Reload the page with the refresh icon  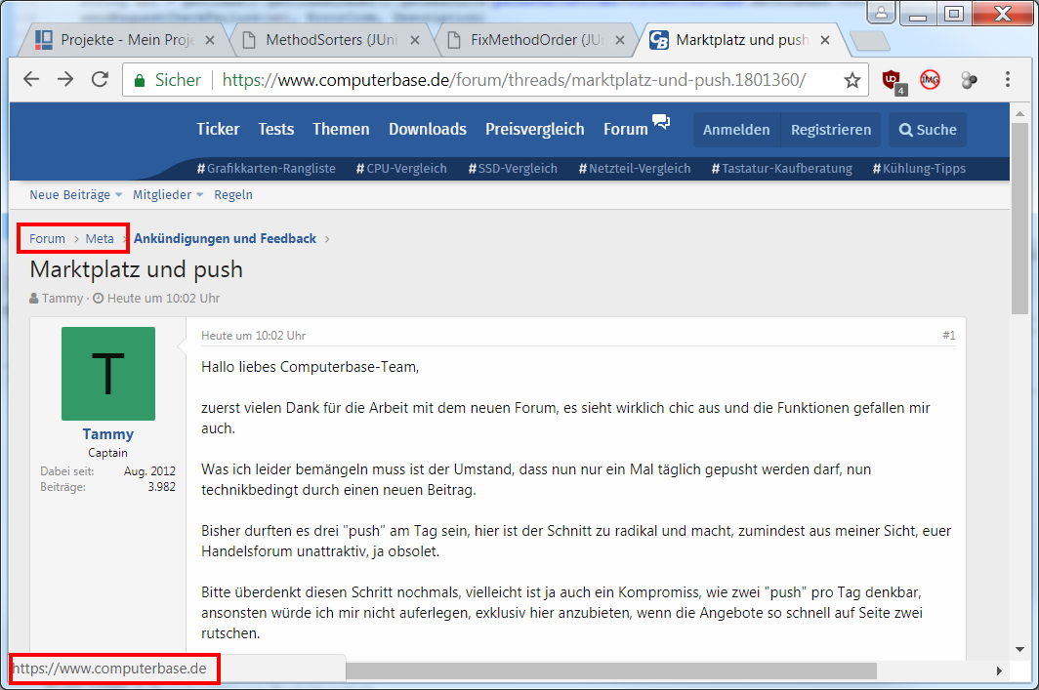[100, 79]
